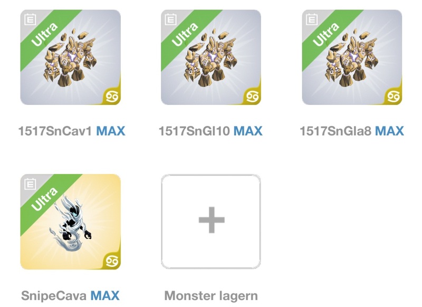
Task: Click the cancer zodiac badge on 1517SnCav1
Action: (x=112, y=97)
